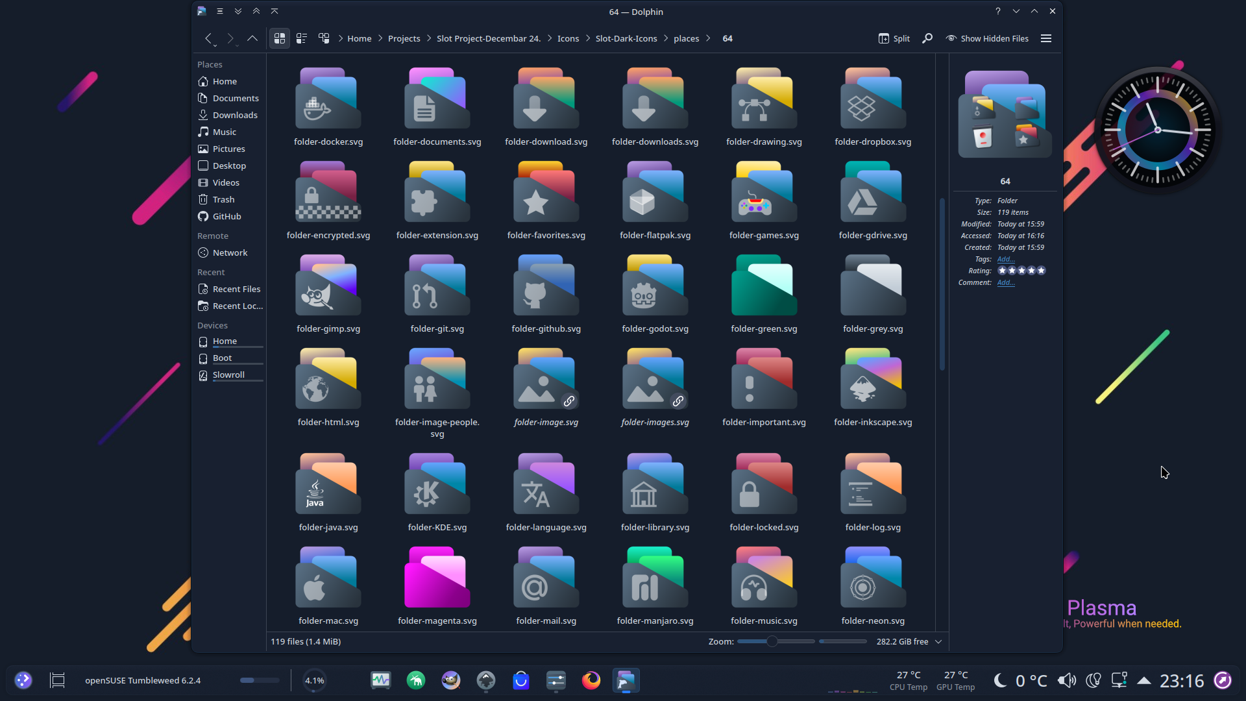The width and height of the screenshot is (1246, 701).
Task: Select folder-neon.svg icon
Action: [x=873, y=578]
